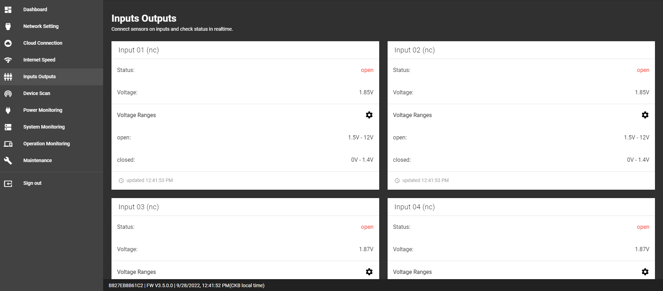
Task: Open Input 04 voltage ranges gear settings
Action: click(645, 272)
